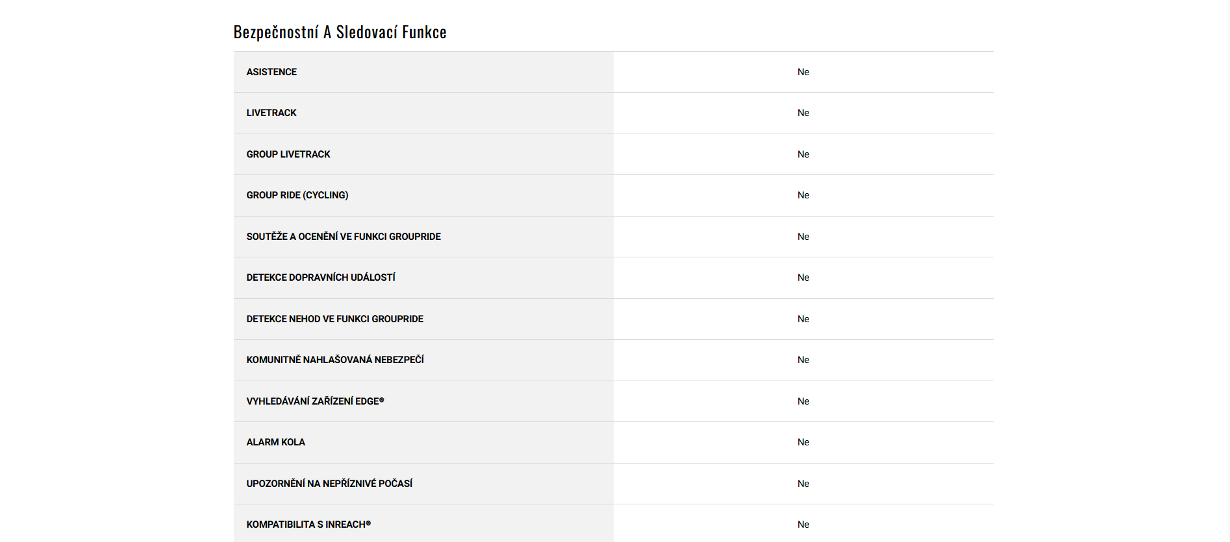Select the ASISTENCE row label
Screen dimensions: 1230x542
271,72
